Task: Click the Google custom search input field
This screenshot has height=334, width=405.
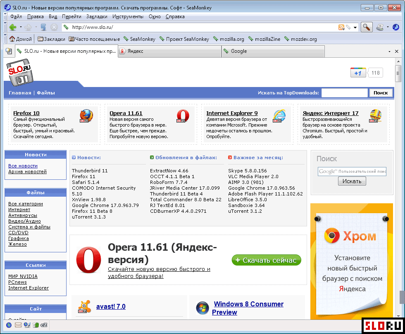Action: [352, 172]
